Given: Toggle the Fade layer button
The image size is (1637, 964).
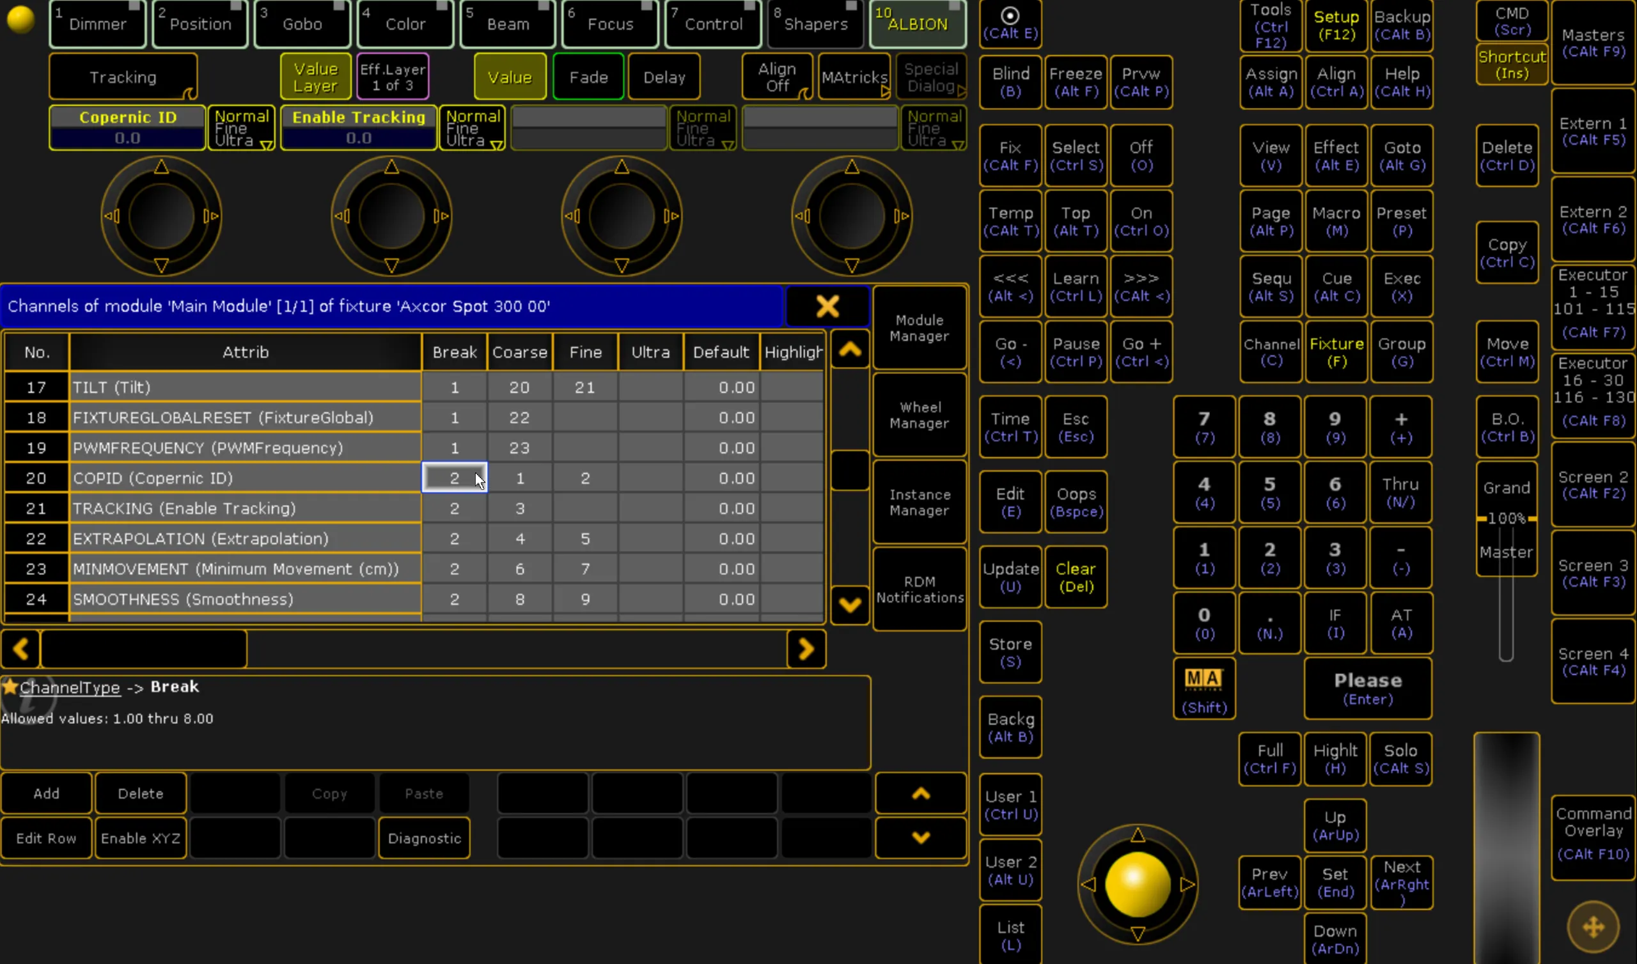Looking at the screenshot, I should point(588,77).
